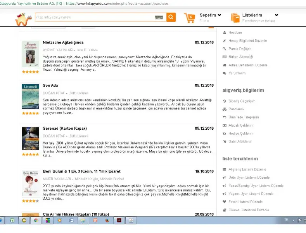Select Parola Değiştir from account menu
This screenshot has width=306, height=233.
tap(239, 49)
